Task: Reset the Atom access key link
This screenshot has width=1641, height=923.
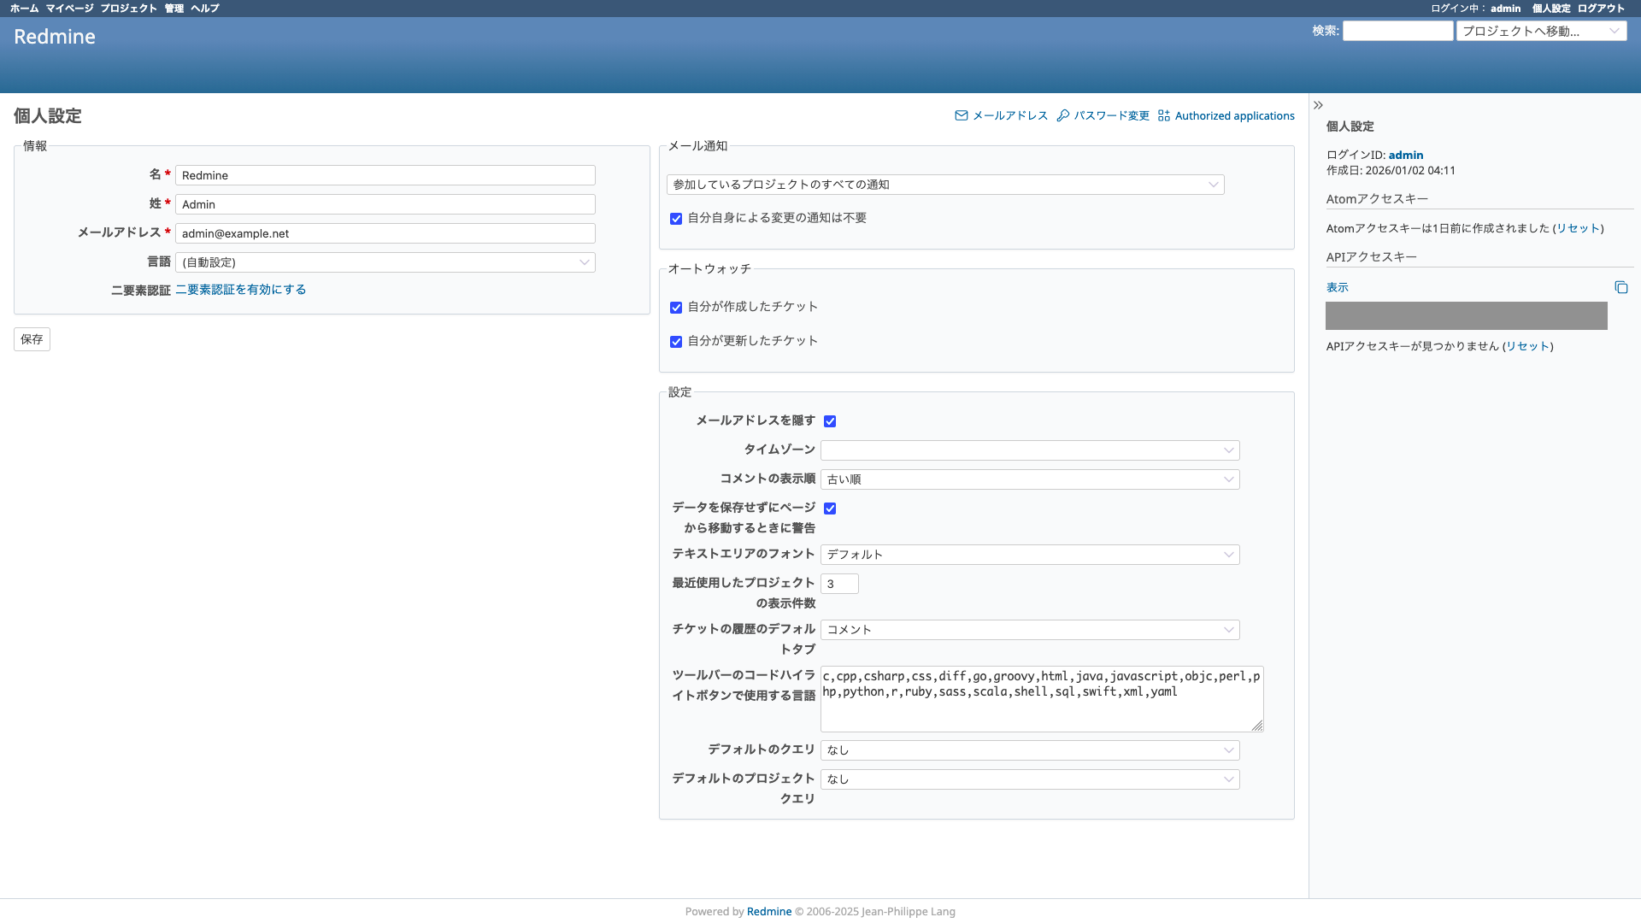Action: [1578, 228]
